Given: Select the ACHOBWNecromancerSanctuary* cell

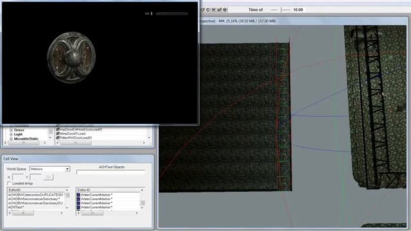Looking at the screenshot, I should [x=34, y=199].
